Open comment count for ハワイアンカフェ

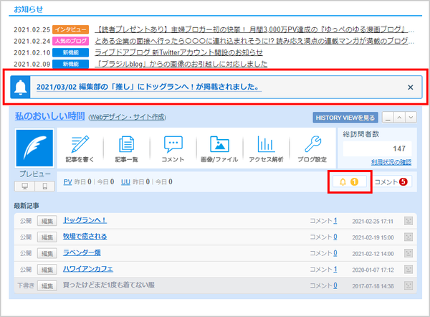coord(335,270)
